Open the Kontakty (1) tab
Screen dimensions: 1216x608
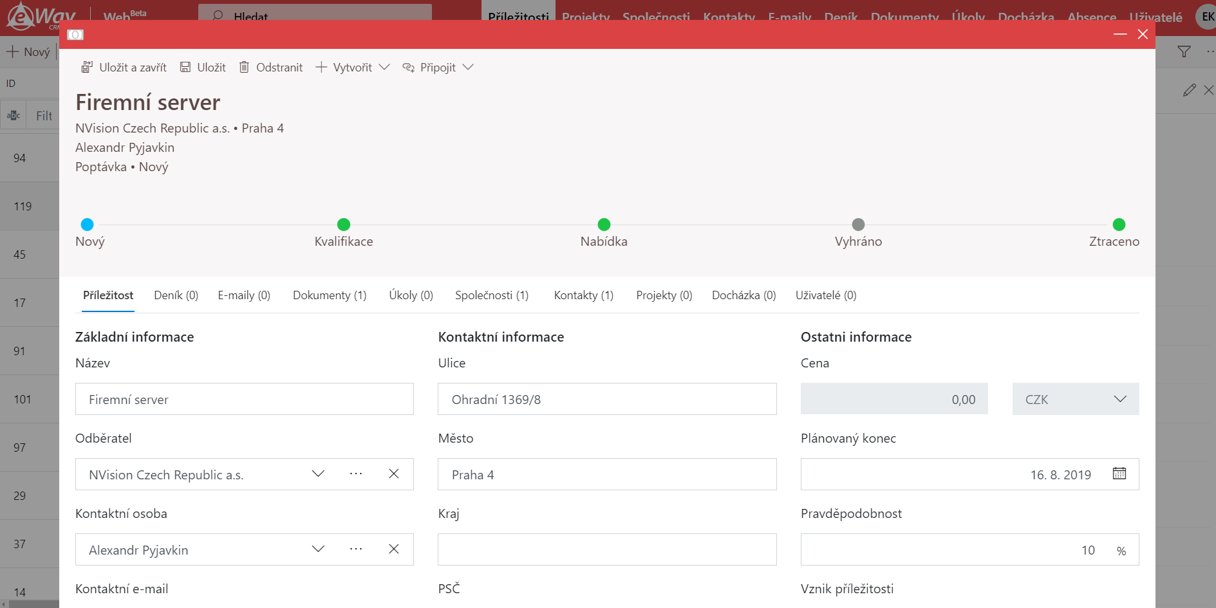click(583, 295)
